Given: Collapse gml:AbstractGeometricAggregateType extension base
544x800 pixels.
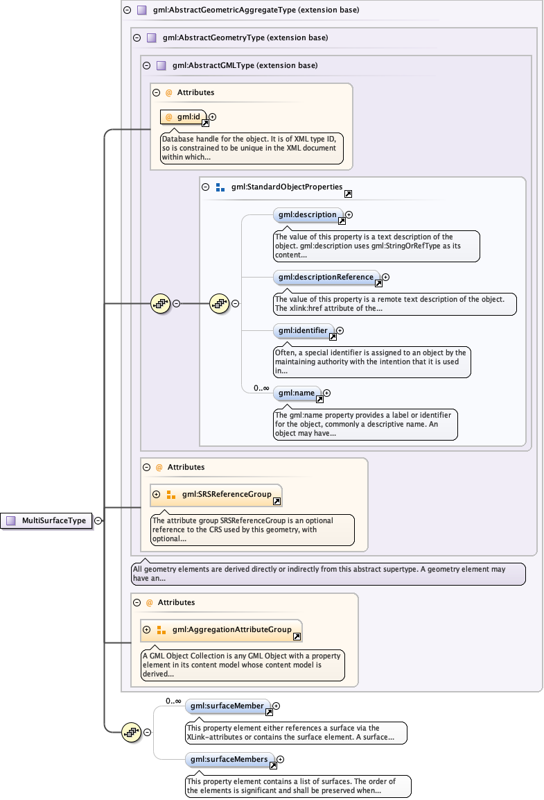Looking at the screenshot, I should (127, 10).
